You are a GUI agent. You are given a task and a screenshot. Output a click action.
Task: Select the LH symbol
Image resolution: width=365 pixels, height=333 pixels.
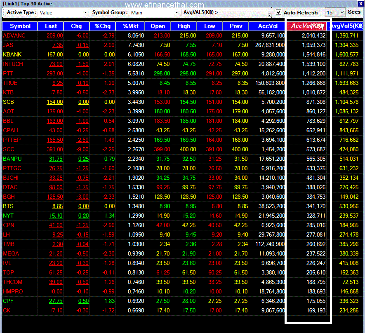pos(7,235)
